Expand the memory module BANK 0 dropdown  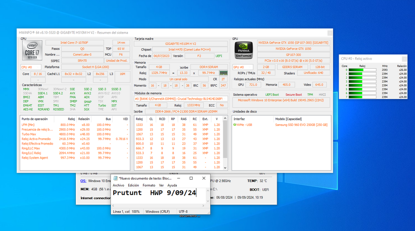tap(181, 99)
